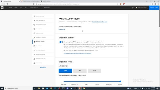Reload the page
160x90 pixels.
[x=7, y=4]
